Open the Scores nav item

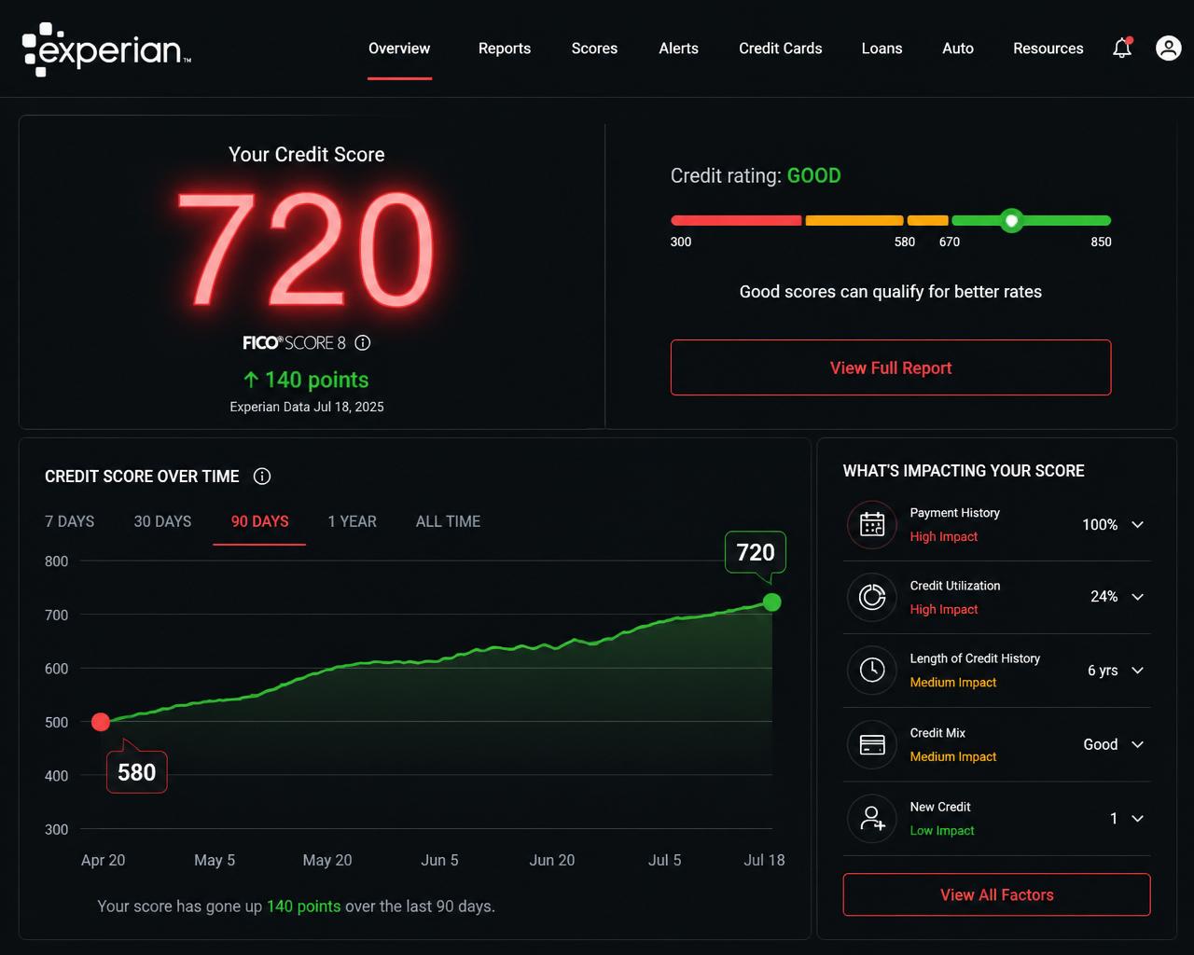pos(594,48)
